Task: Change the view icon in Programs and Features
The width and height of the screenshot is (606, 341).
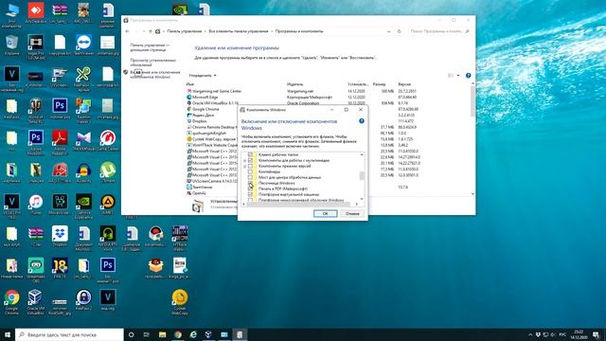Action: click(451, 76)
